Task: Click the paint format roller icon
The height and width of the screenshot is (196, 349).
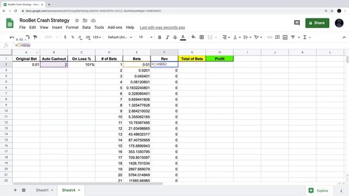Action: pos(35,38)
